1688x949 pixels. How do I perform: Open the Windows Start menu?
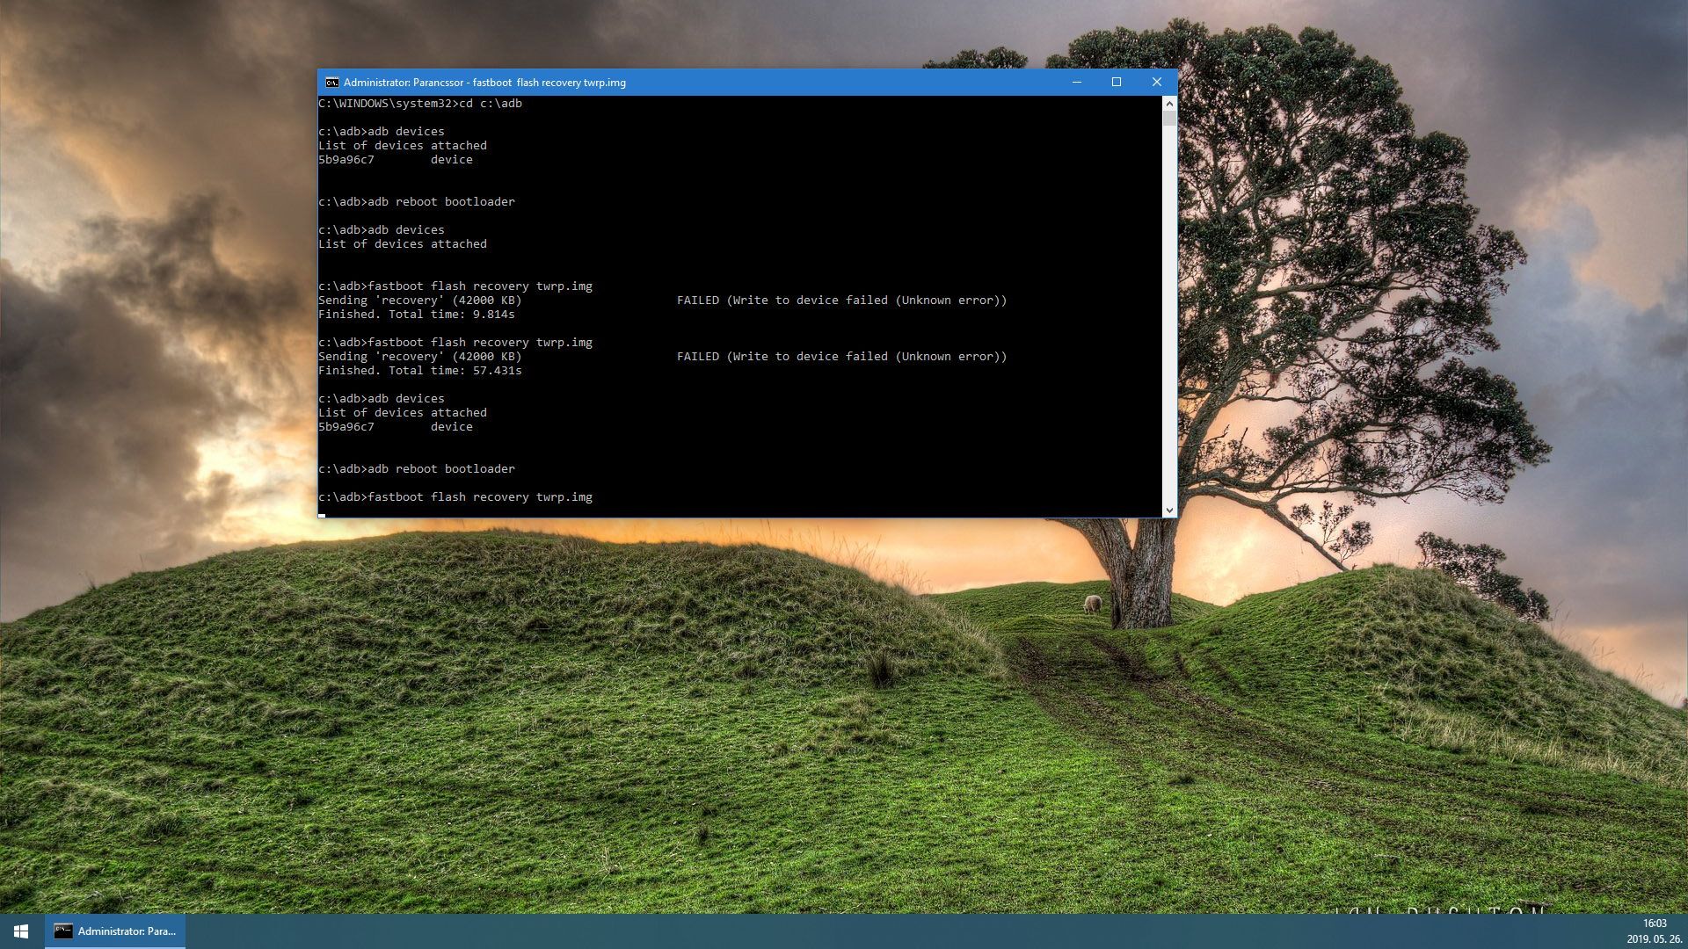[21, 931]
